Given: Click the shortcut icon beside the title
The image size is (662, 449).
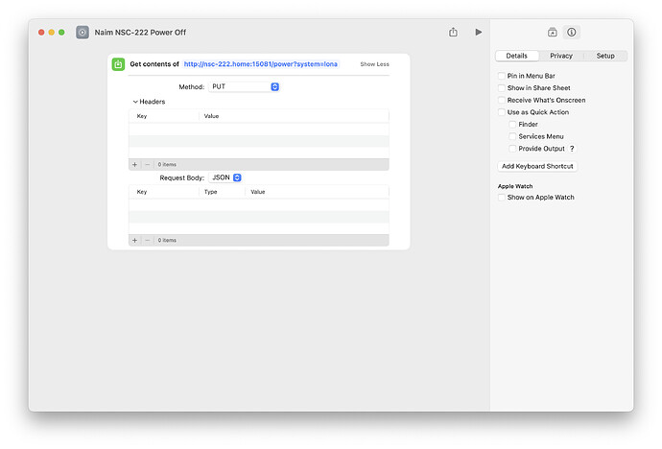Looking at the screenshot, I should 83,32.
